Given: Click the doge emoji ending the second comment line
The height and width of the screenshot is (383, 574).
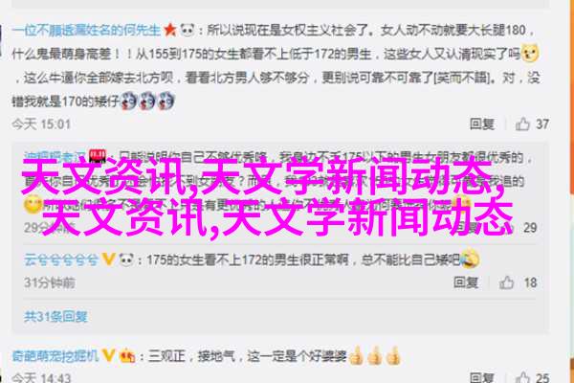Looking at the screenshot, I should pyautogui.click(x=530, y=54).
